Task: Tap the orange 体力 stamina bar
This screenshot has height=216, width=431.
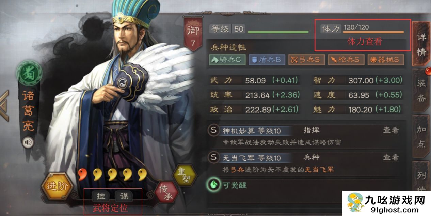Action: click(373, 32)
